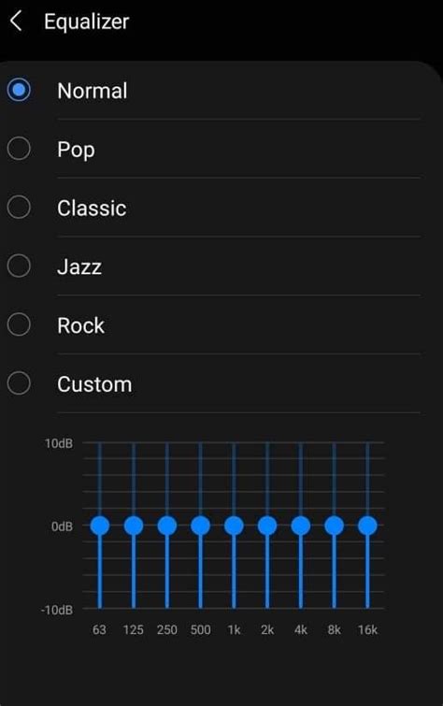The image size is (443, 706).
Task: Click the 2k frequency slider handle
Action: (x=267, y=526)
